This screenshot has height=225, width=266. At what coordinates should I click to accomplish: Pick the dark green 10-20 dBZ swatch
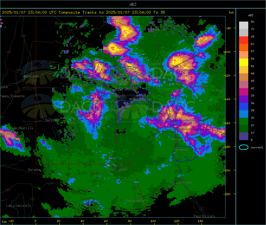coord(244,129)
